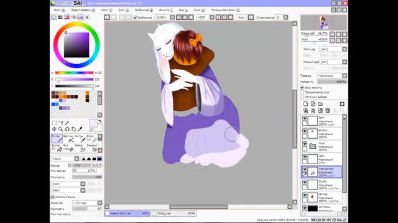Choose the Bucket fill tool
The height and width of the screenshot is (223, 398).
[57, 148]
